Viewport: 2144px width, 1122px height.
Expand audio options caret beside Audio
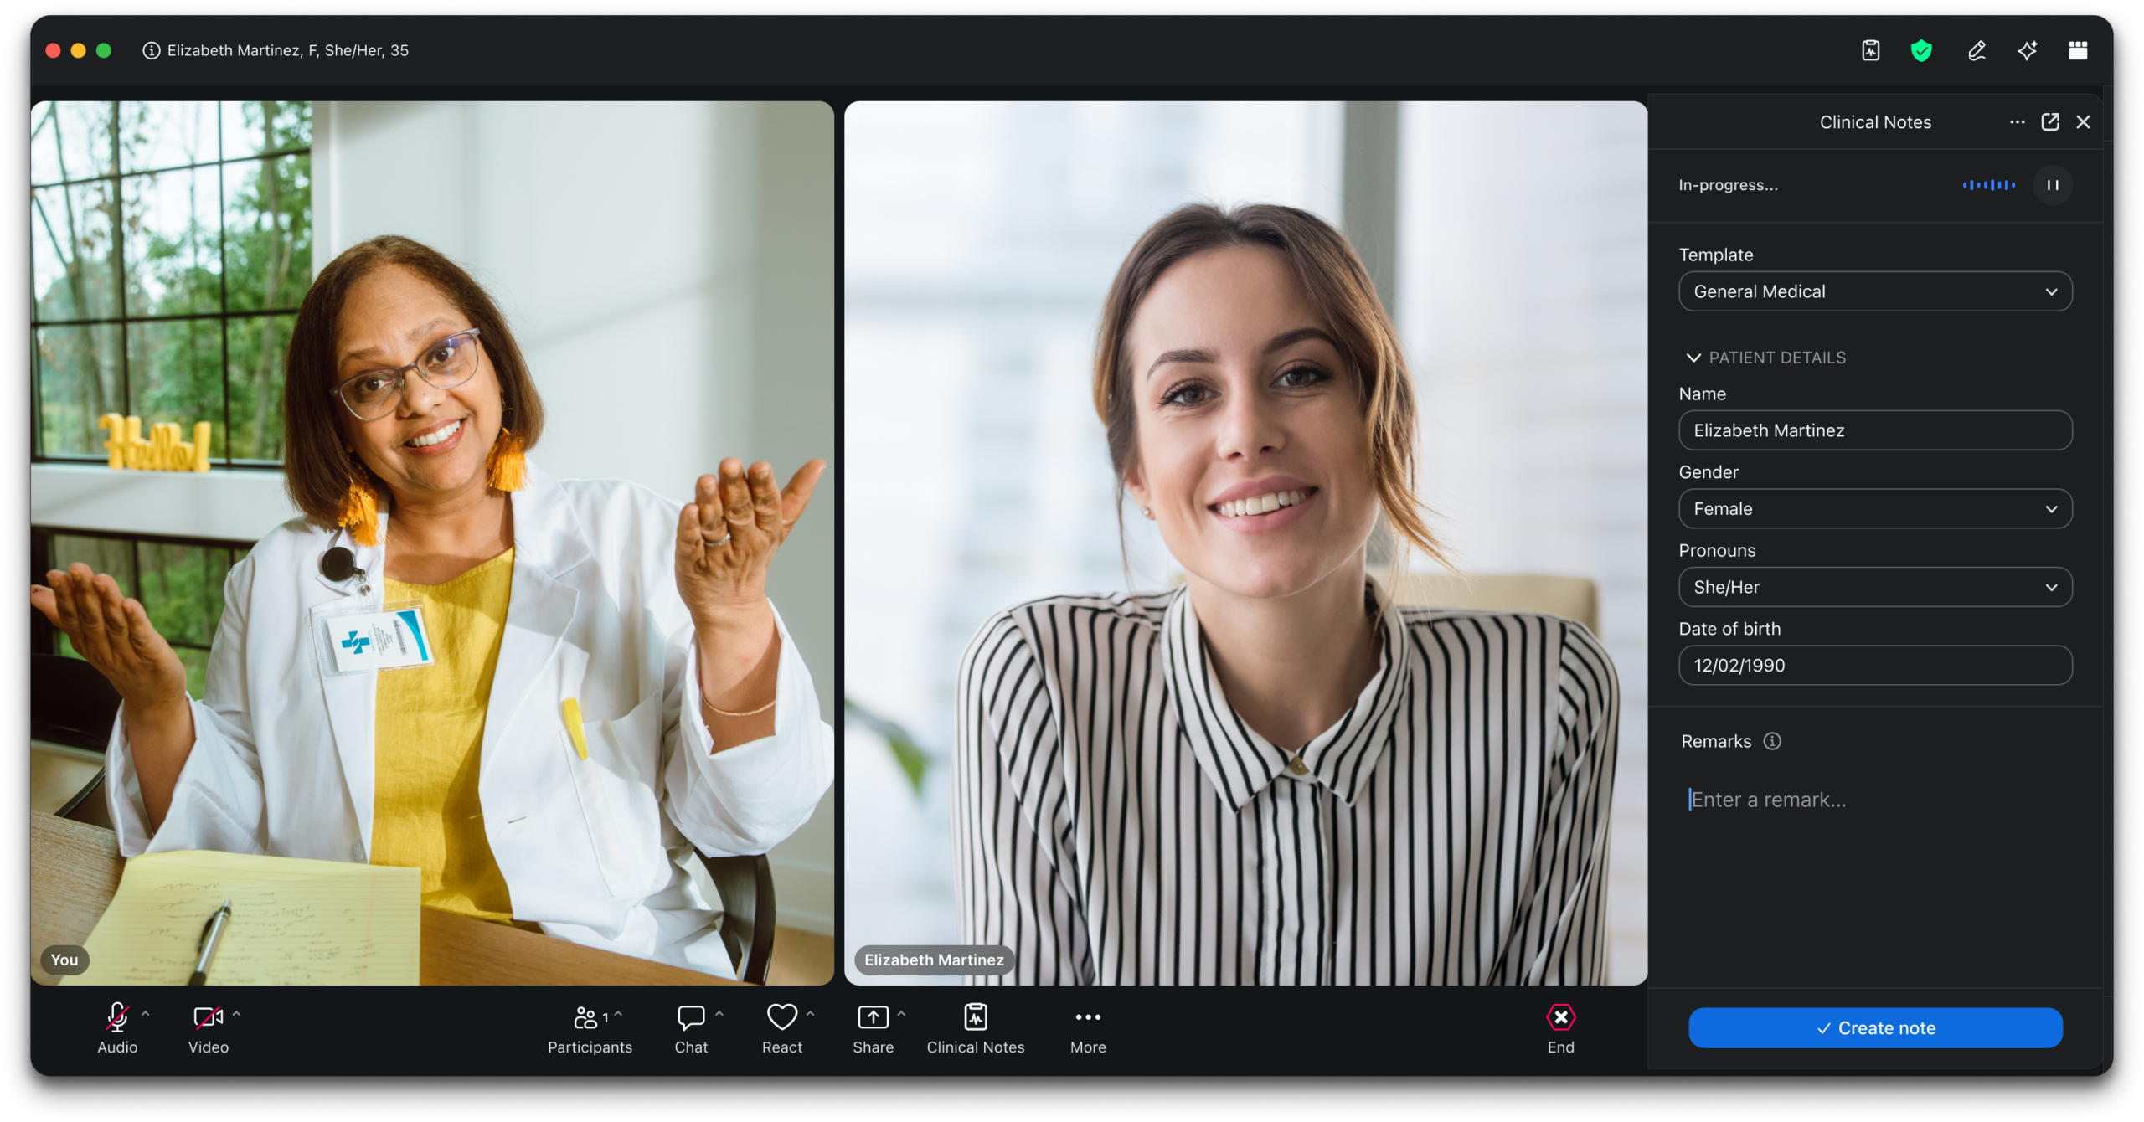146,1015
